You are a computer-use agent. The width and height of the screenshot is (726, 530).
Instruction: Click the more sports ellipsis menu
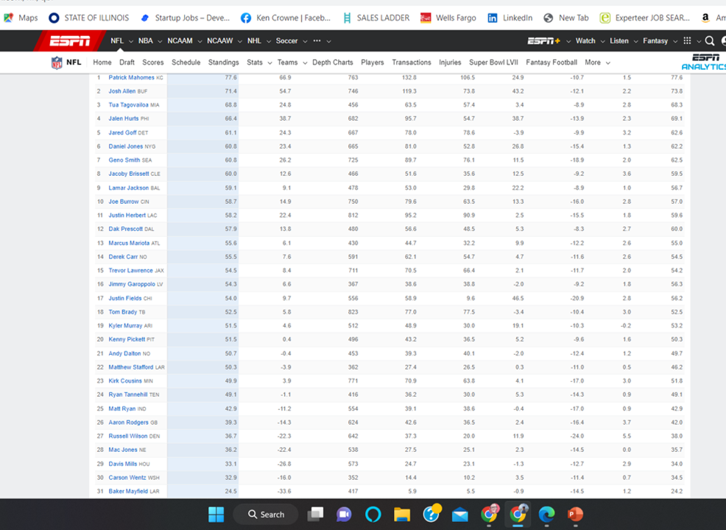point(317,40)
